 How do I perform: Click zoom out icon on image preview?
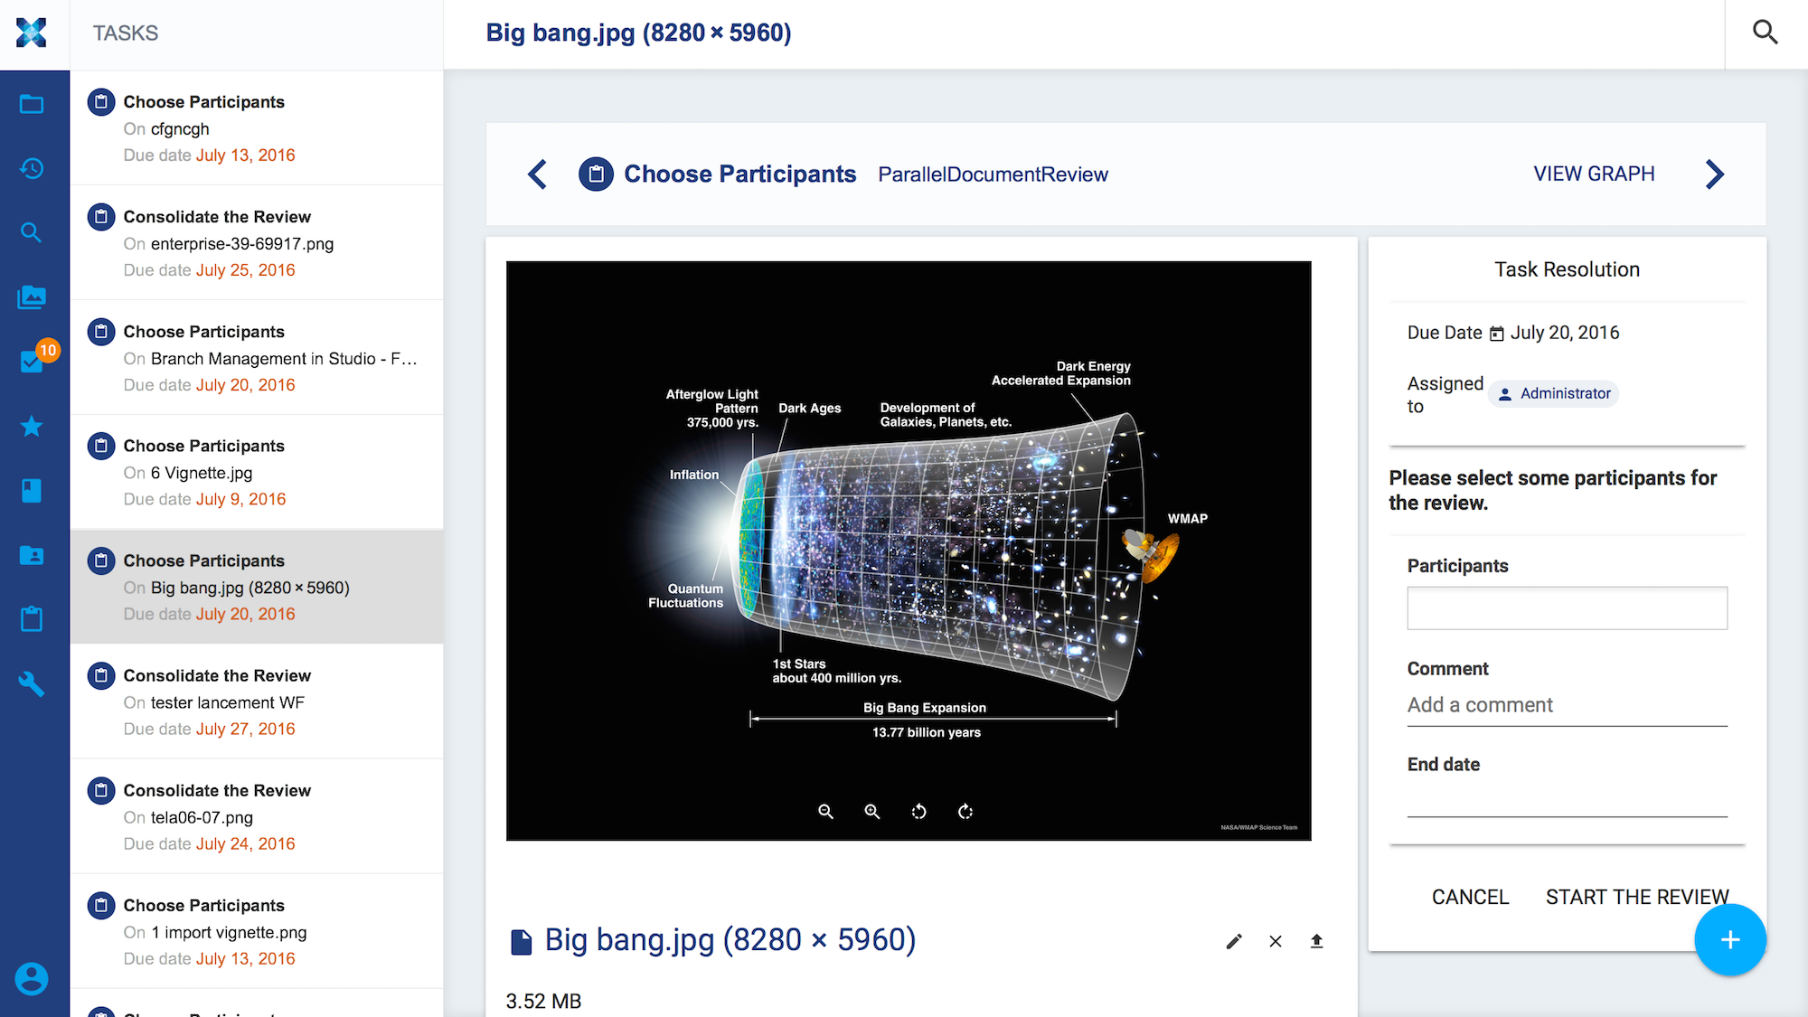coord(825,812)
